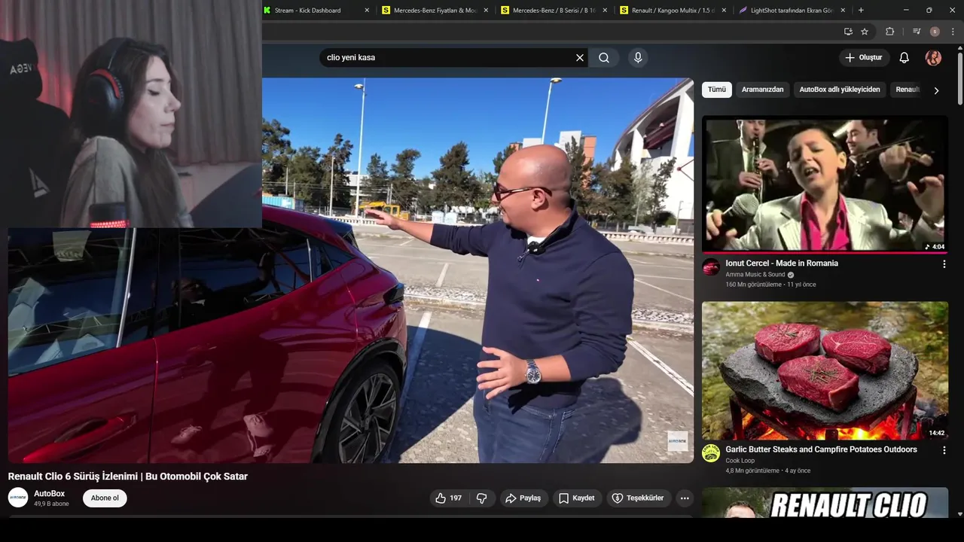964x542 pixels.
Task: Open the Cook Loop channel avatar
Action: click(x=711, y=453)
